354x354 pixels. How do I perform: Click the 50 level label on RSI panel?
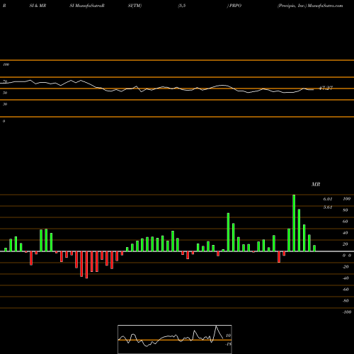5,93
